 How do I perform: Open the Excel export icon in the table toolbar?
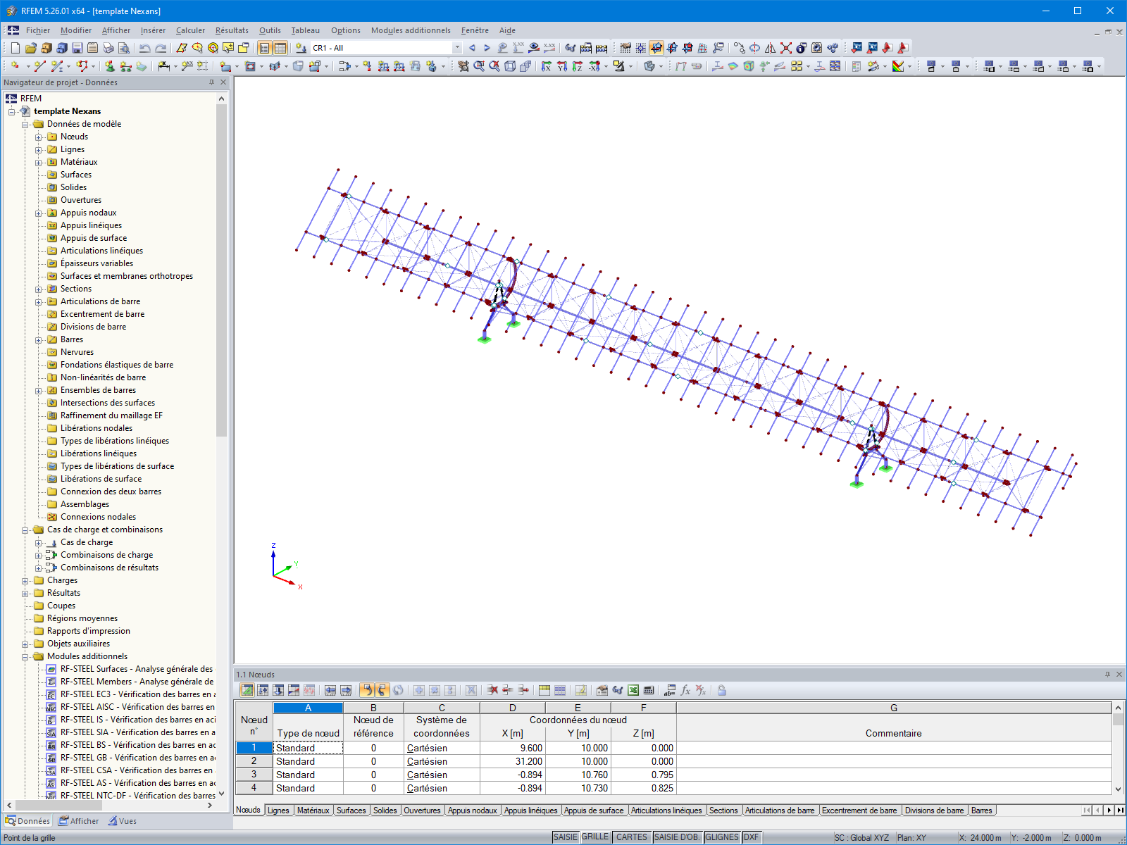pos(633,691)
